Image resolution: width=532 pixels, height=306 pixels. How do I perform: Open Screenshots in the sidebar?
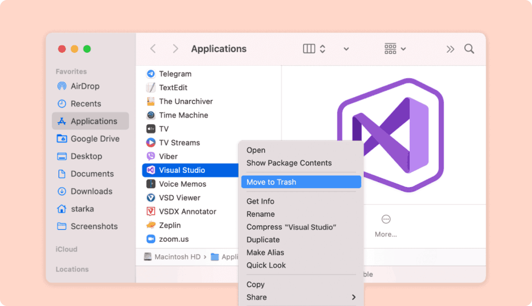coord(90,226)
